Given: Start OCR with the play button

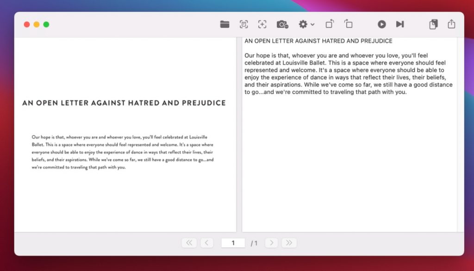Looking at the screenshot, I should click(x=381, y=24).
